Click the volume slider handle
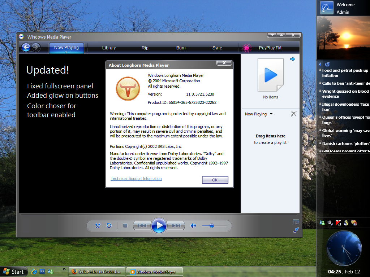The height and width of the screenshot is (277, 370). pos(212,226)
